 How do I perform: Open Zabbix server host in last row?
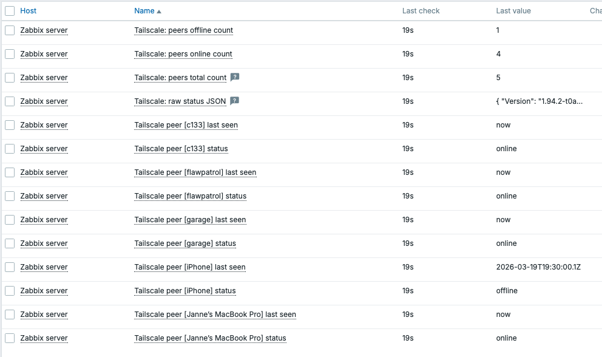(x=44, y=338)
